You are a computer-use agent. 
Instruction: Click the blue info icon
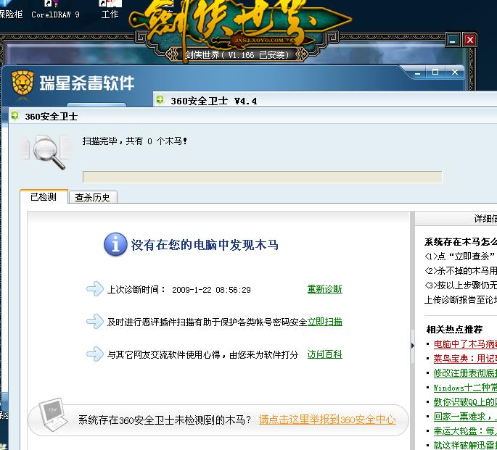115,244
